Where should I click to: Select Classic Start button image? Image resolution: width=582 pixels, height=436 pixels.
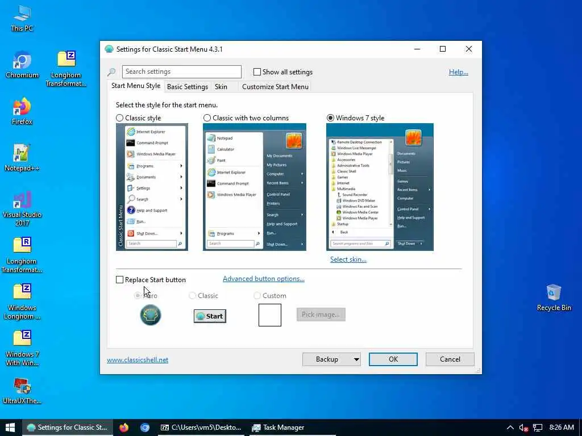point(210,316)
